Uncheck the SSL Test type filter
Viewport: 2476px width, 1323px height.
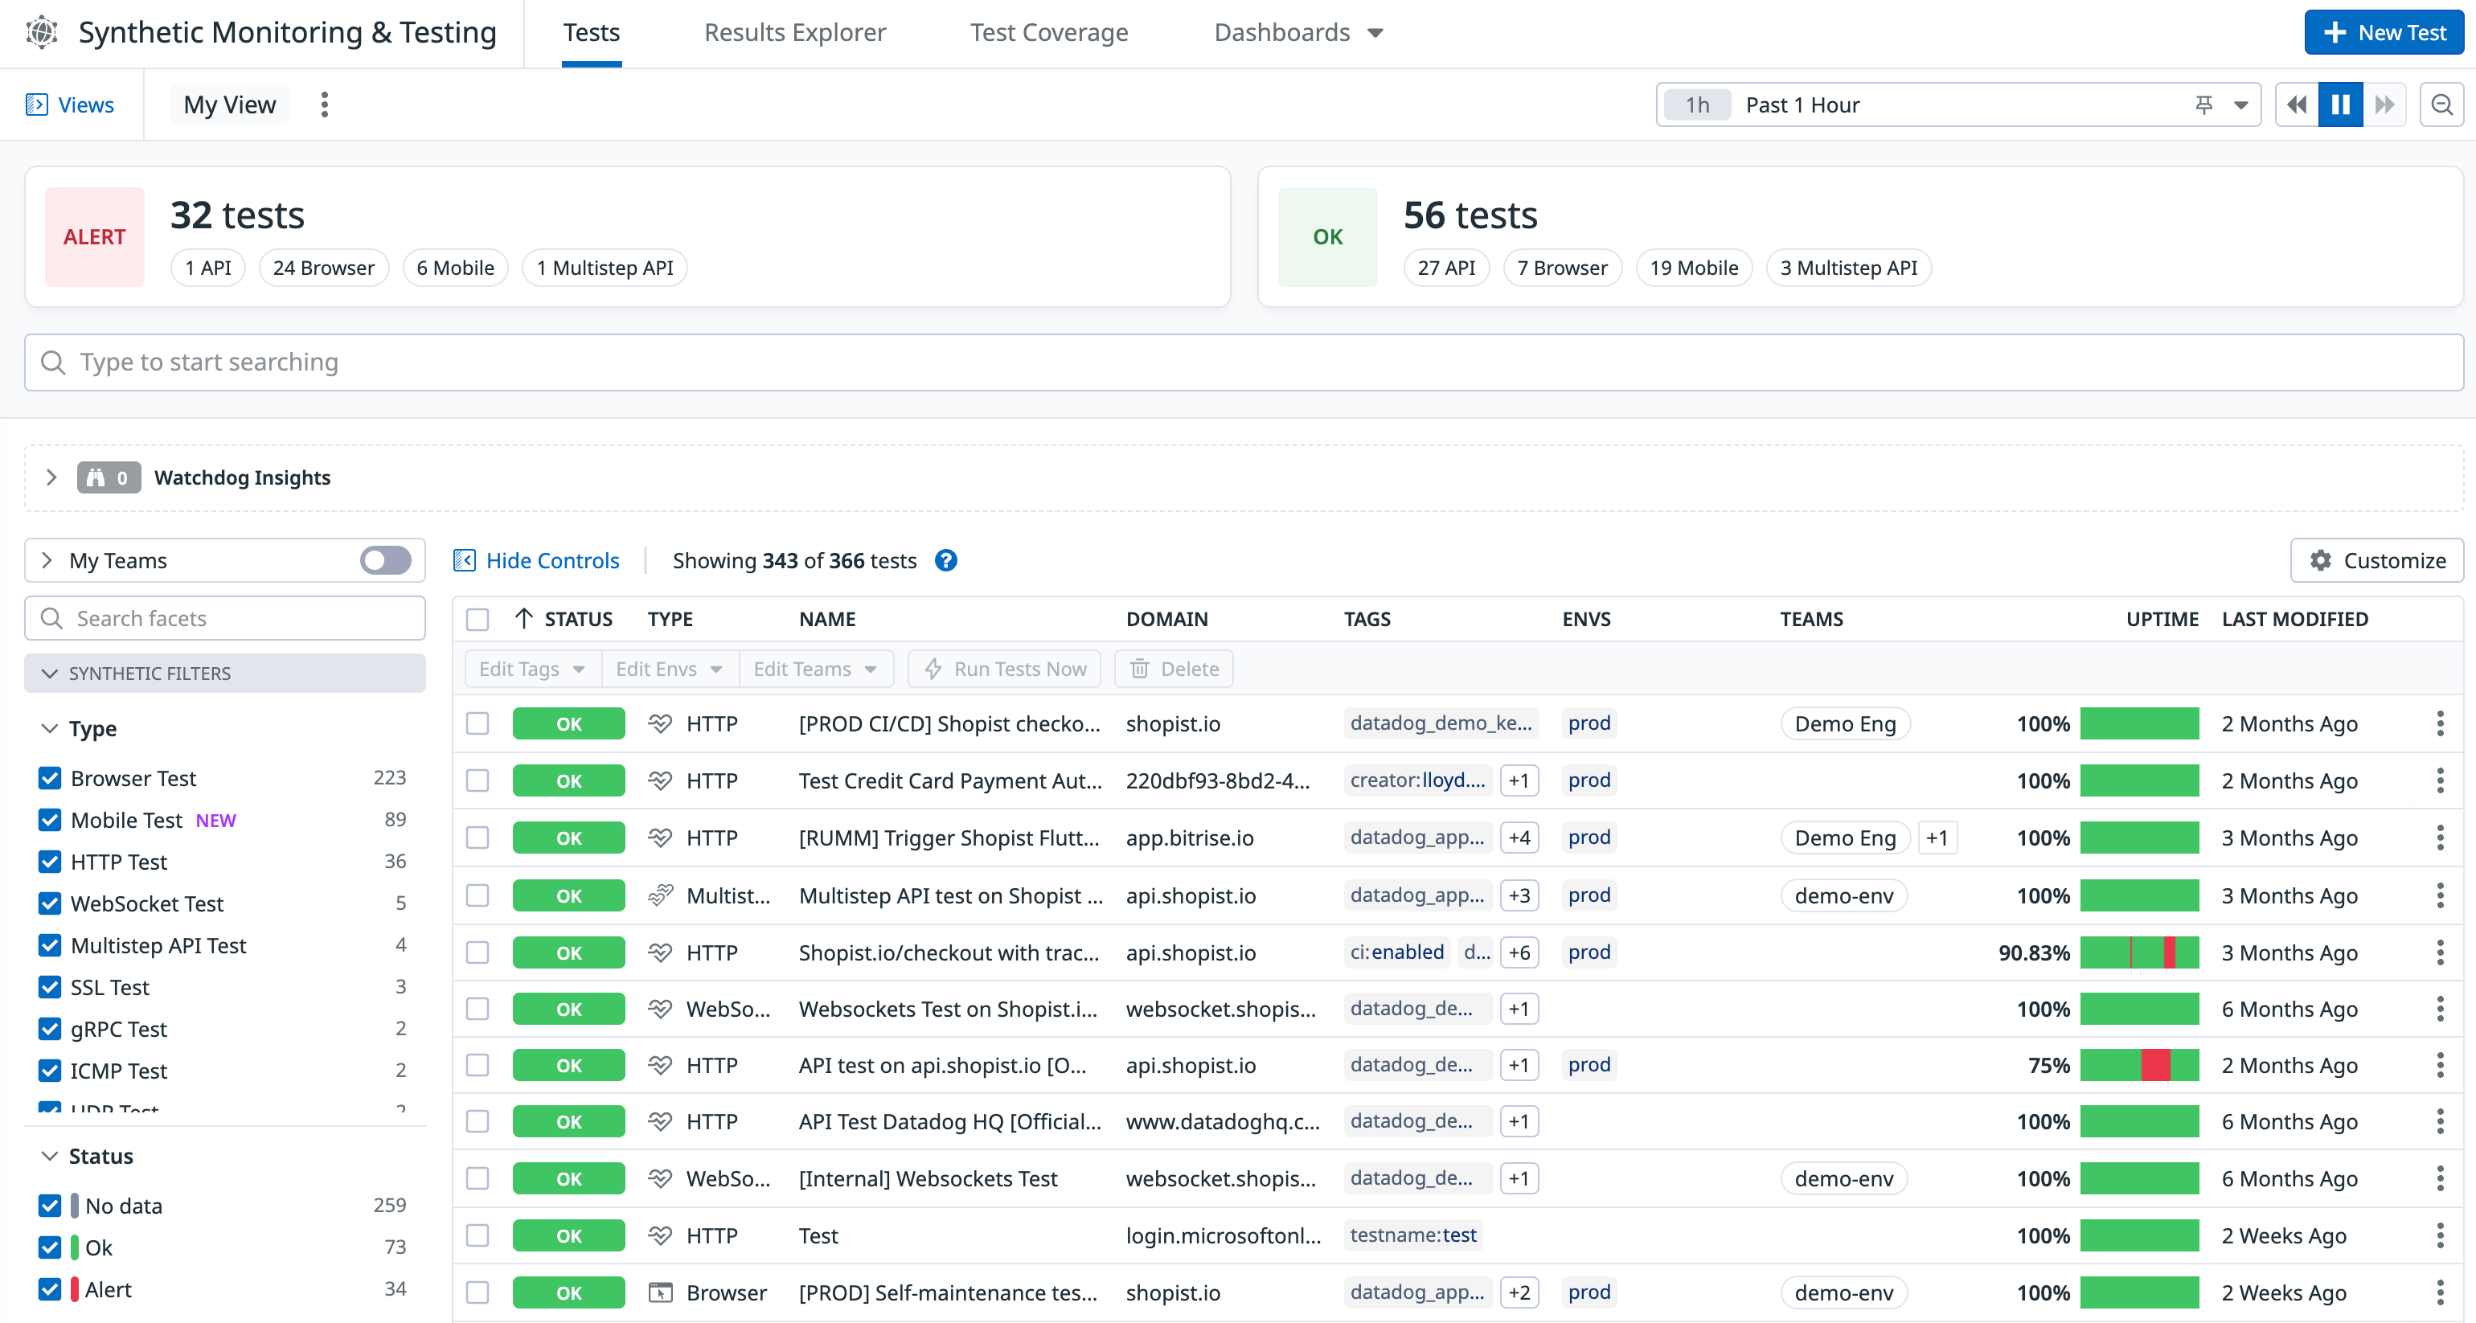[50, 987]
